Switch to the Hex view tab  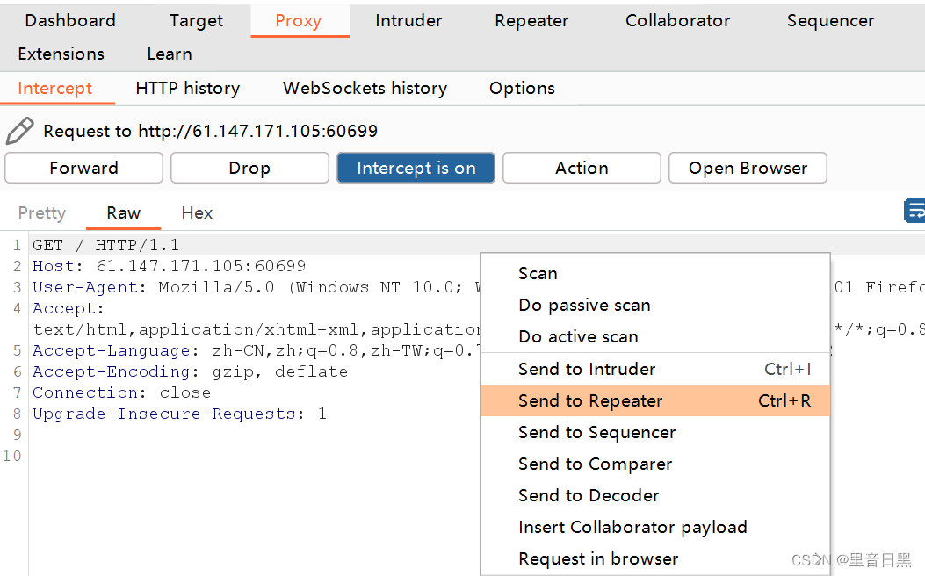[x=197, y=212]
